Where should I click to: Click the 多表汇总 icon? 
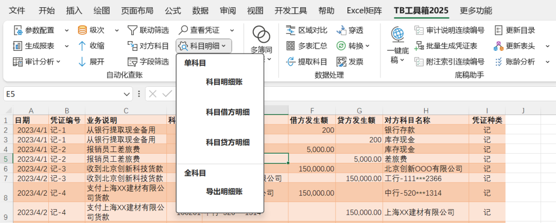coord(290,46)
